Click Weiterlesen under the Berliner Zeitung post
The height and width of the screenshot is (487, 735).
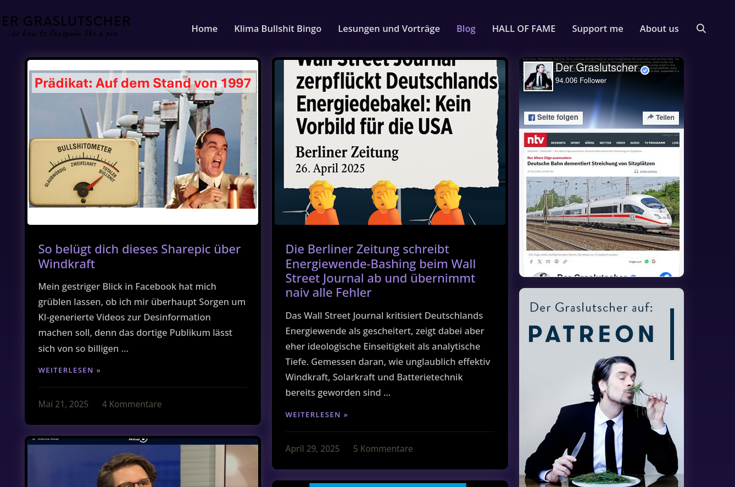point(317,415)
